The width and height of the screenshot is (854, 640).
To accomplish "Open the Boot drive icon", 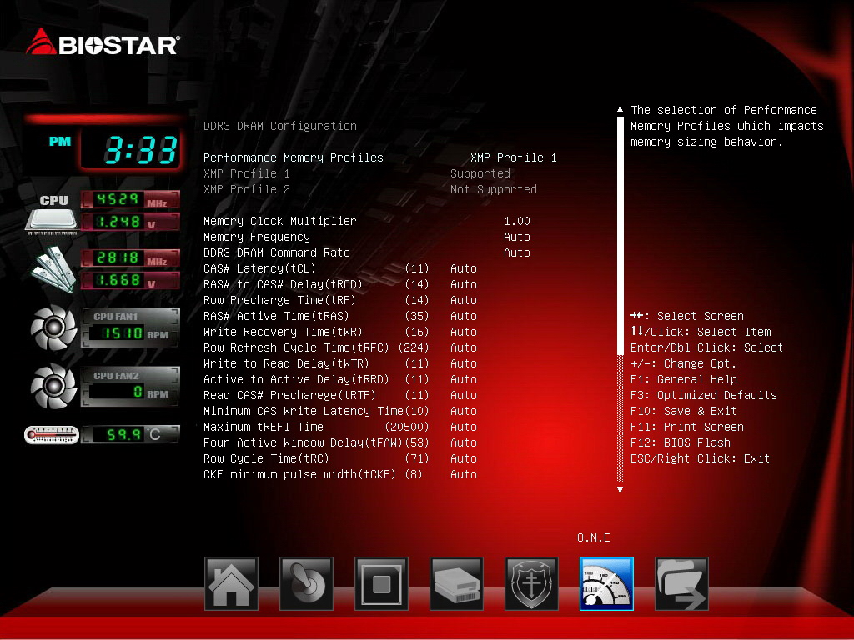I will (456, 583).
